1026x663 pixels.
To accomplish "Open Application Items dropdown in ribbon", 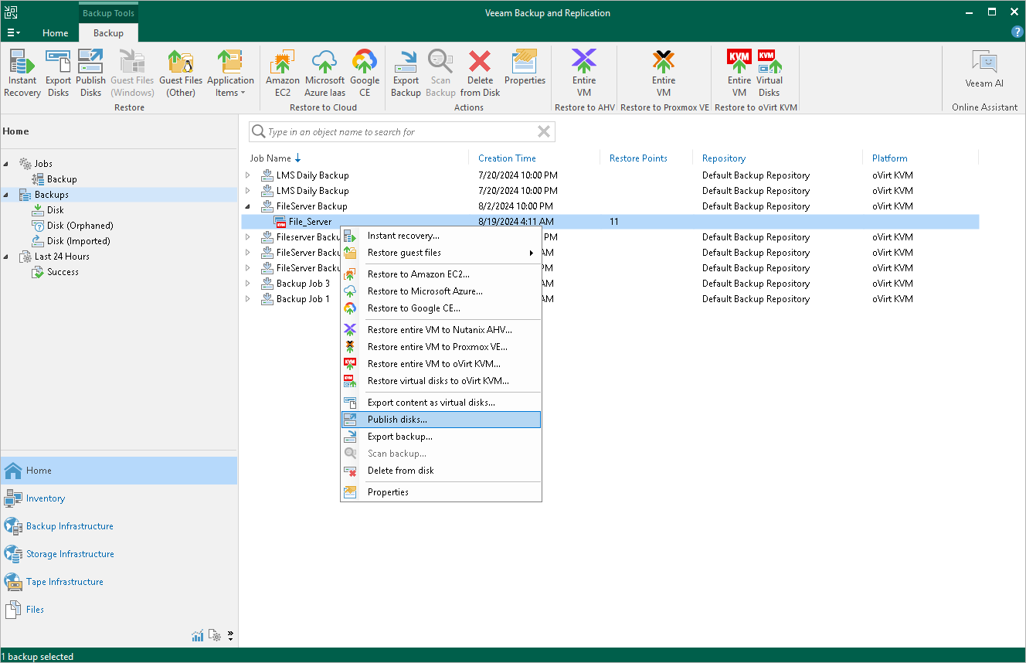I will coord(230,73).
